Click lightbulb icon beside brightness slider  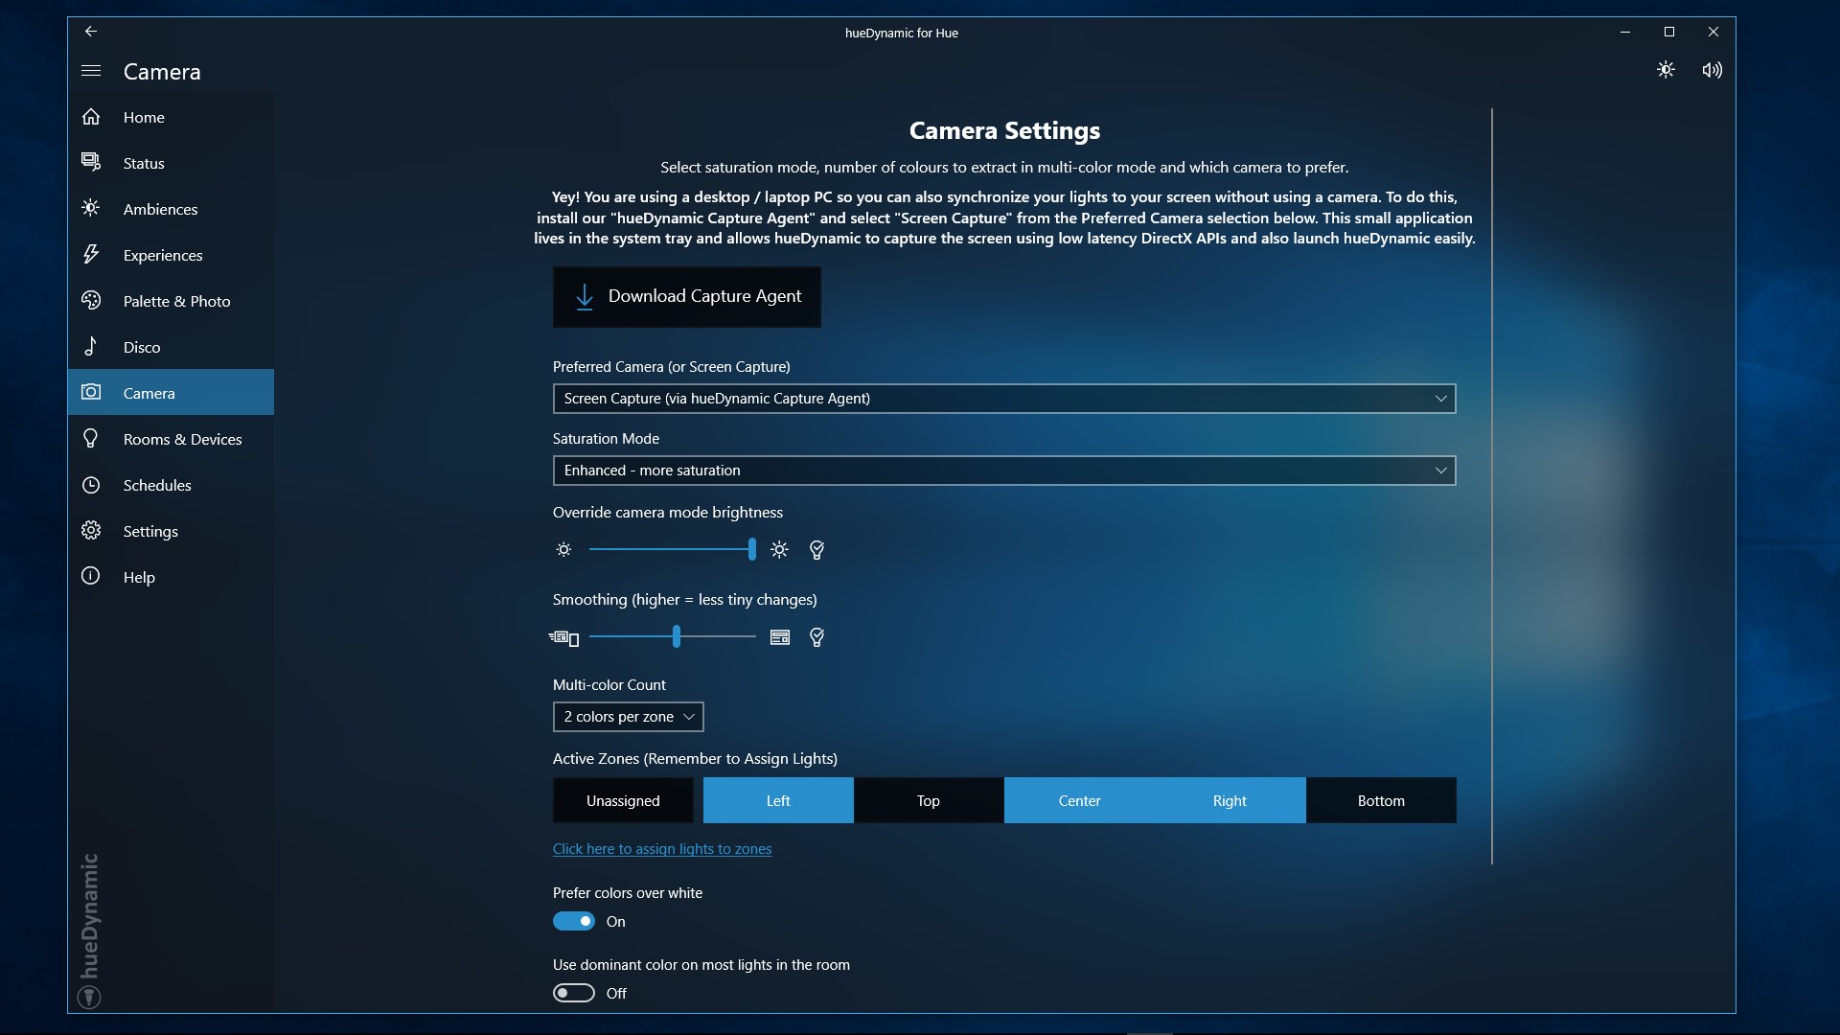point(816,550)
